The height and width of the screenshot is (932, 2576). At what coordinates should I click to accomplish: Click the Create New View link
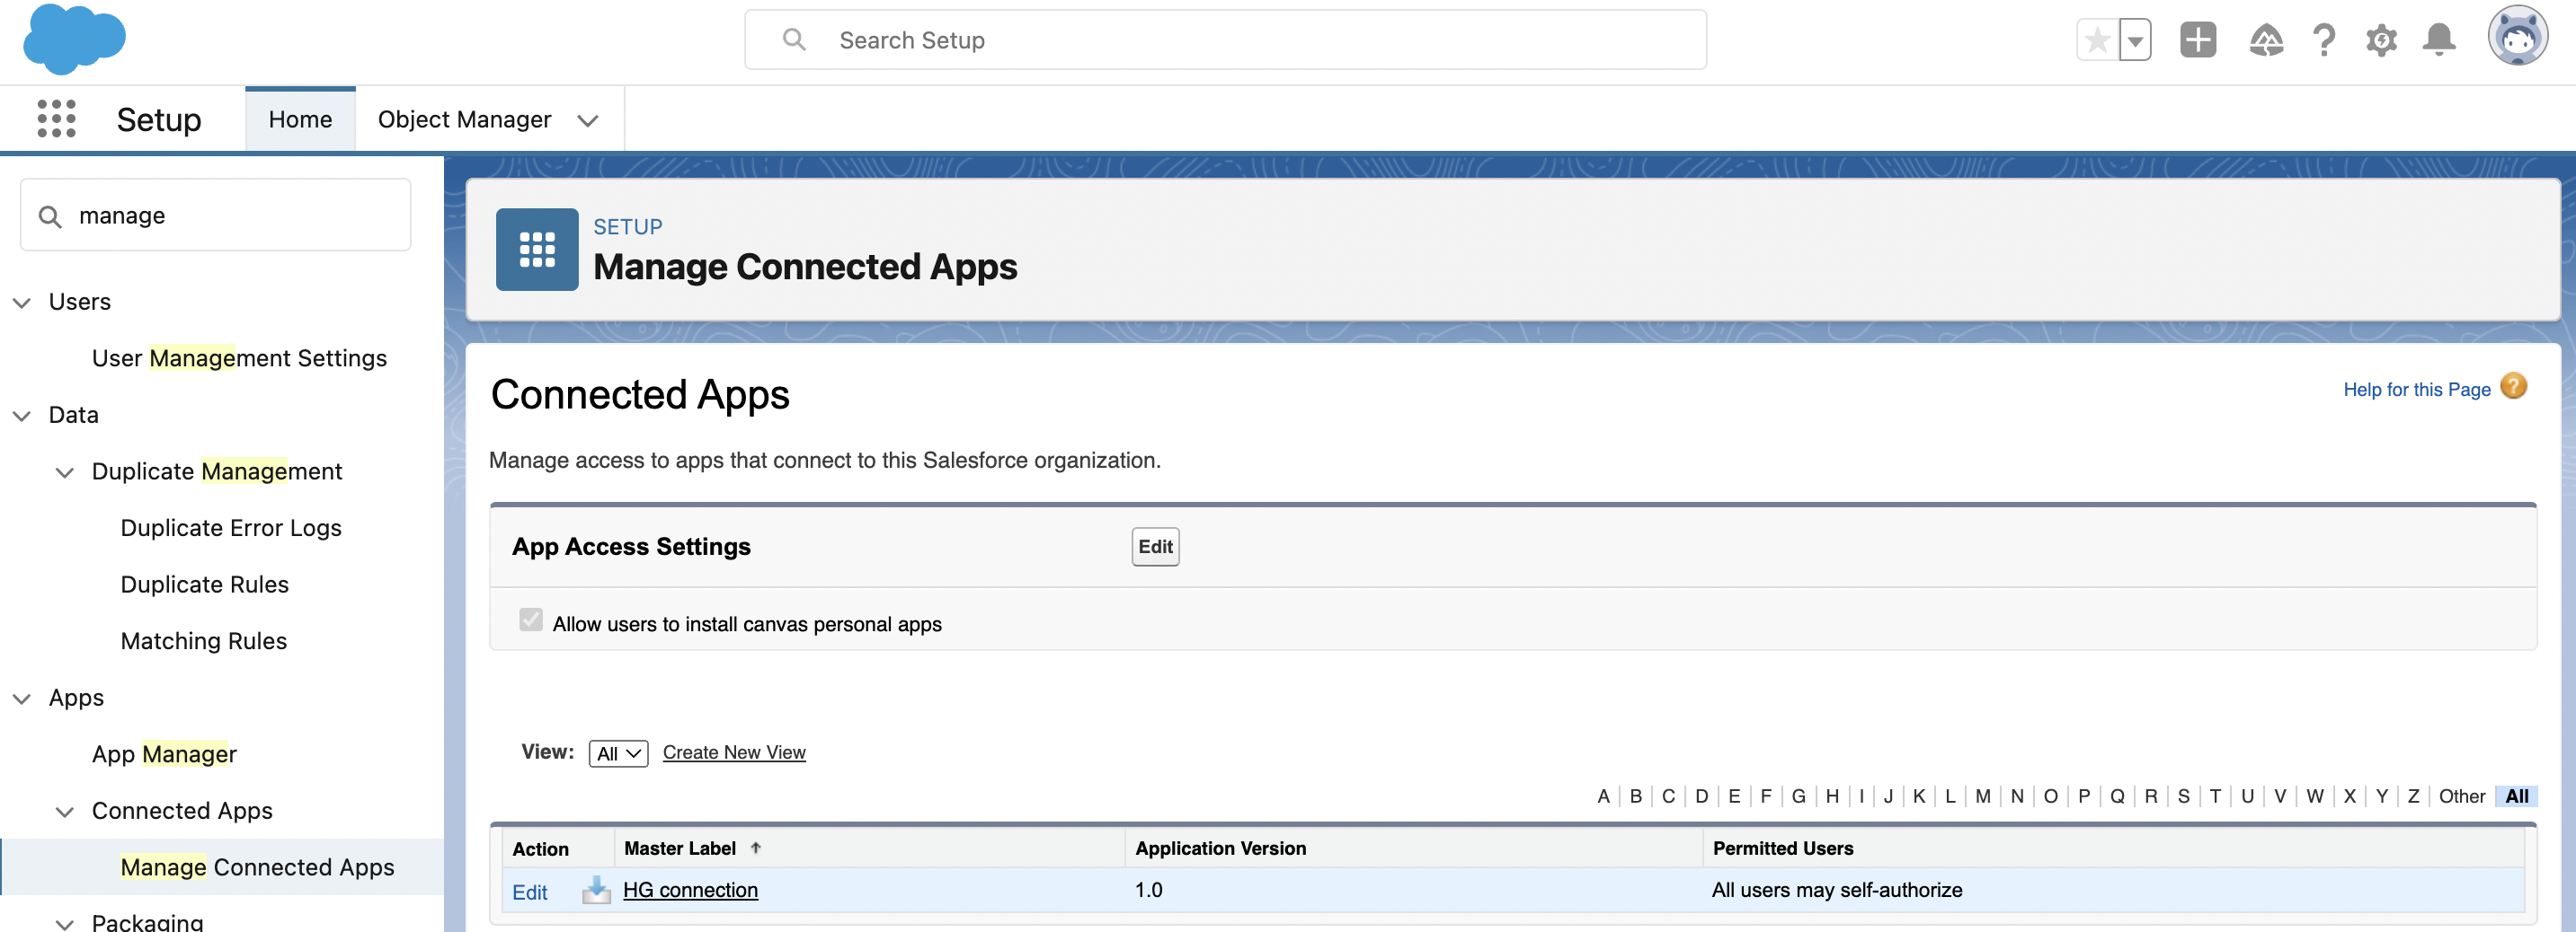click(x=734, y=752)
